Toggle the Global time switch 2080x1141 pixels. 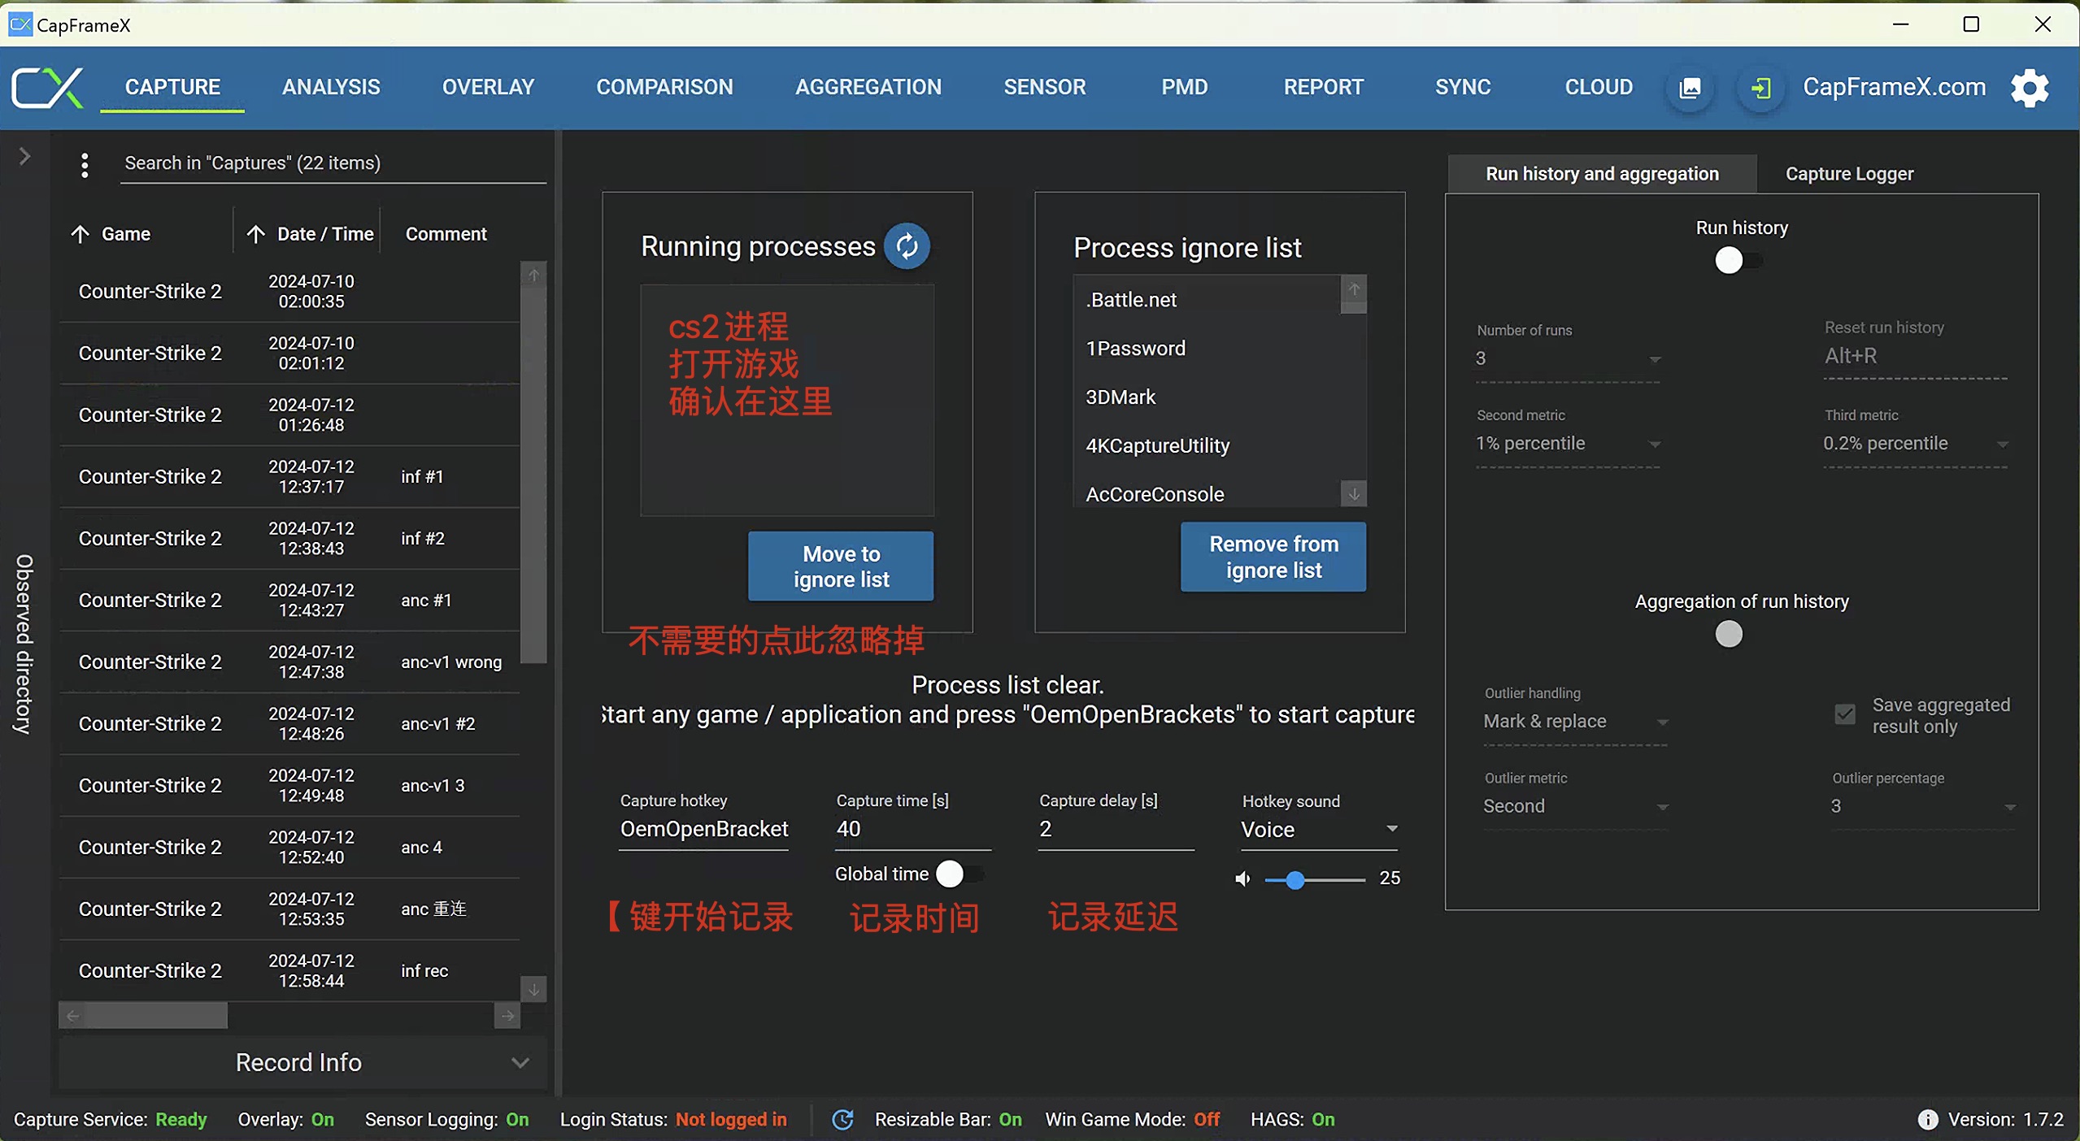coord(959,874)
